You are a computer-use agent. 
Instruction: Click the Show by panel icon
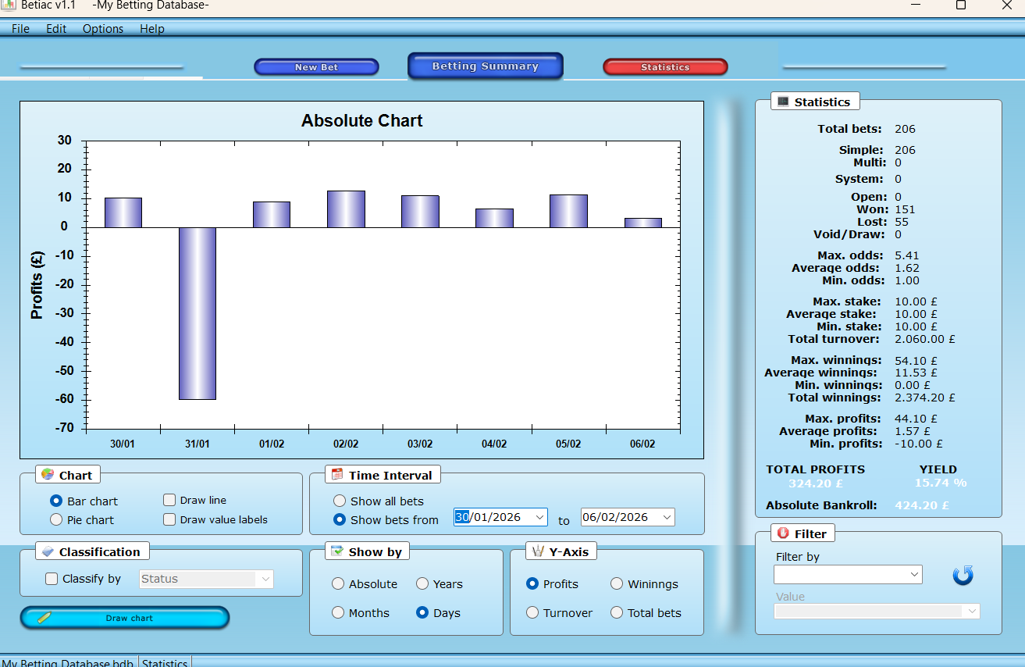[x=339, y=551]
